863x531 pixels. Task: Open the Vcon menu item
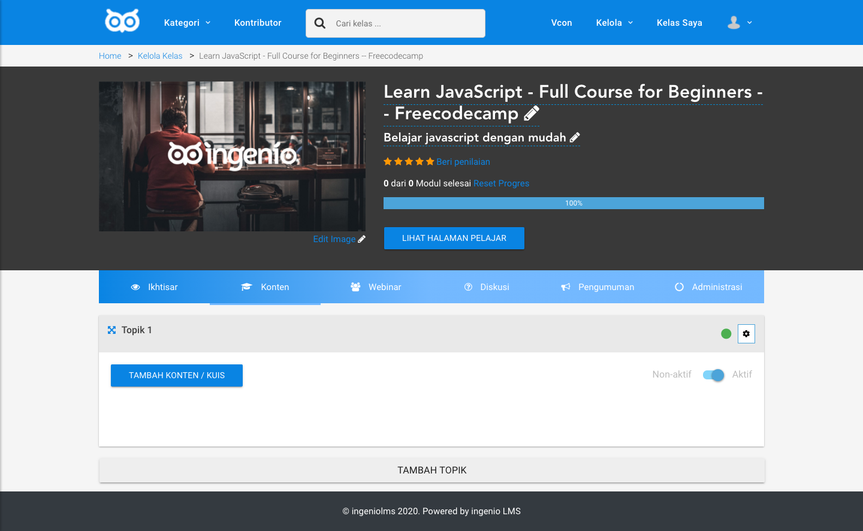pyautogui.click(x=562, y=23)
